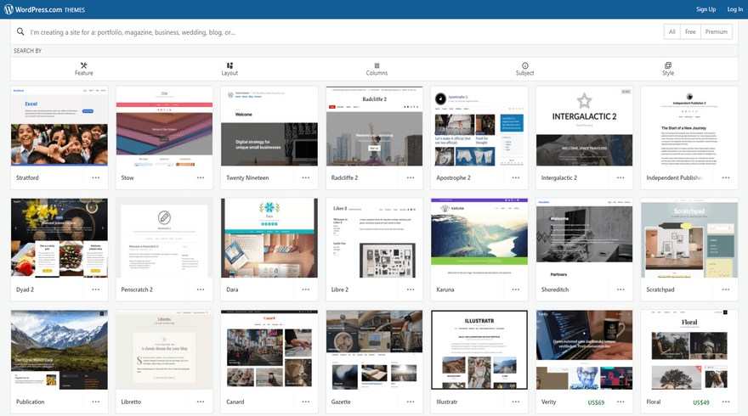Viewport: 748px width, 416px height.
Task: Open more options for Publication theme
Action: pos(96,402)
